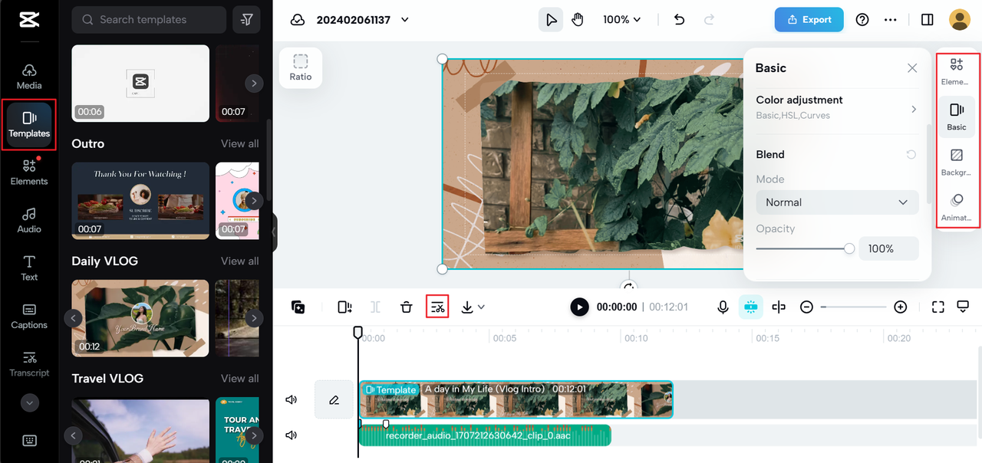The height and width of the screenshot is (463, 982).
Task: View all Outro templates
Action: tap(239, 143)
